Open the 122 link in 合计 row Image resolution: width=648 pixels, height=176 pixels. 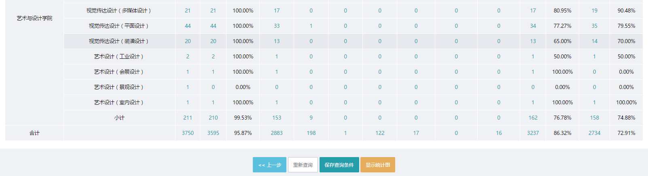[380, 133]
